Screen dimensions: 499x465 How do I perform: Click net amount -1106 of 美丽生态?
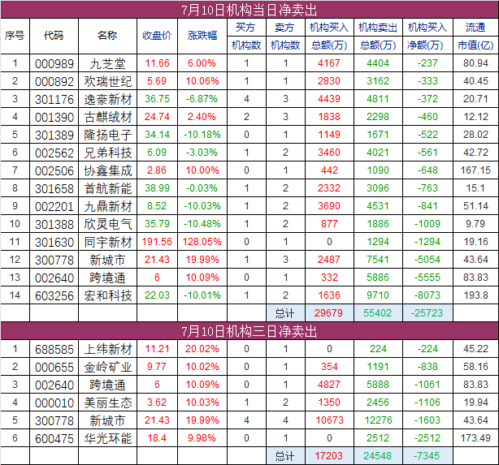(427, 402)
